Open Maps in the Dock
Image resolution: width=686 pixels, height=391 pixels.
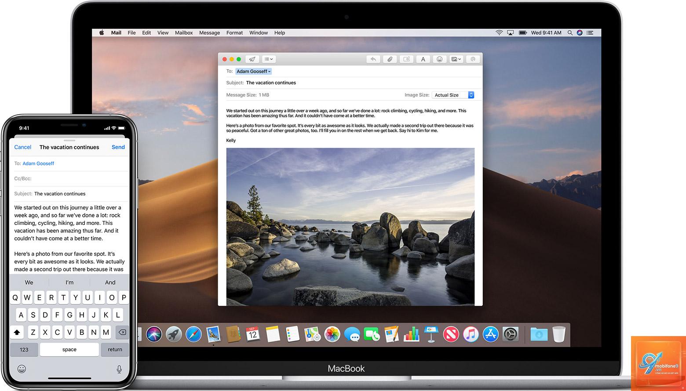click(x=312, y=334)
